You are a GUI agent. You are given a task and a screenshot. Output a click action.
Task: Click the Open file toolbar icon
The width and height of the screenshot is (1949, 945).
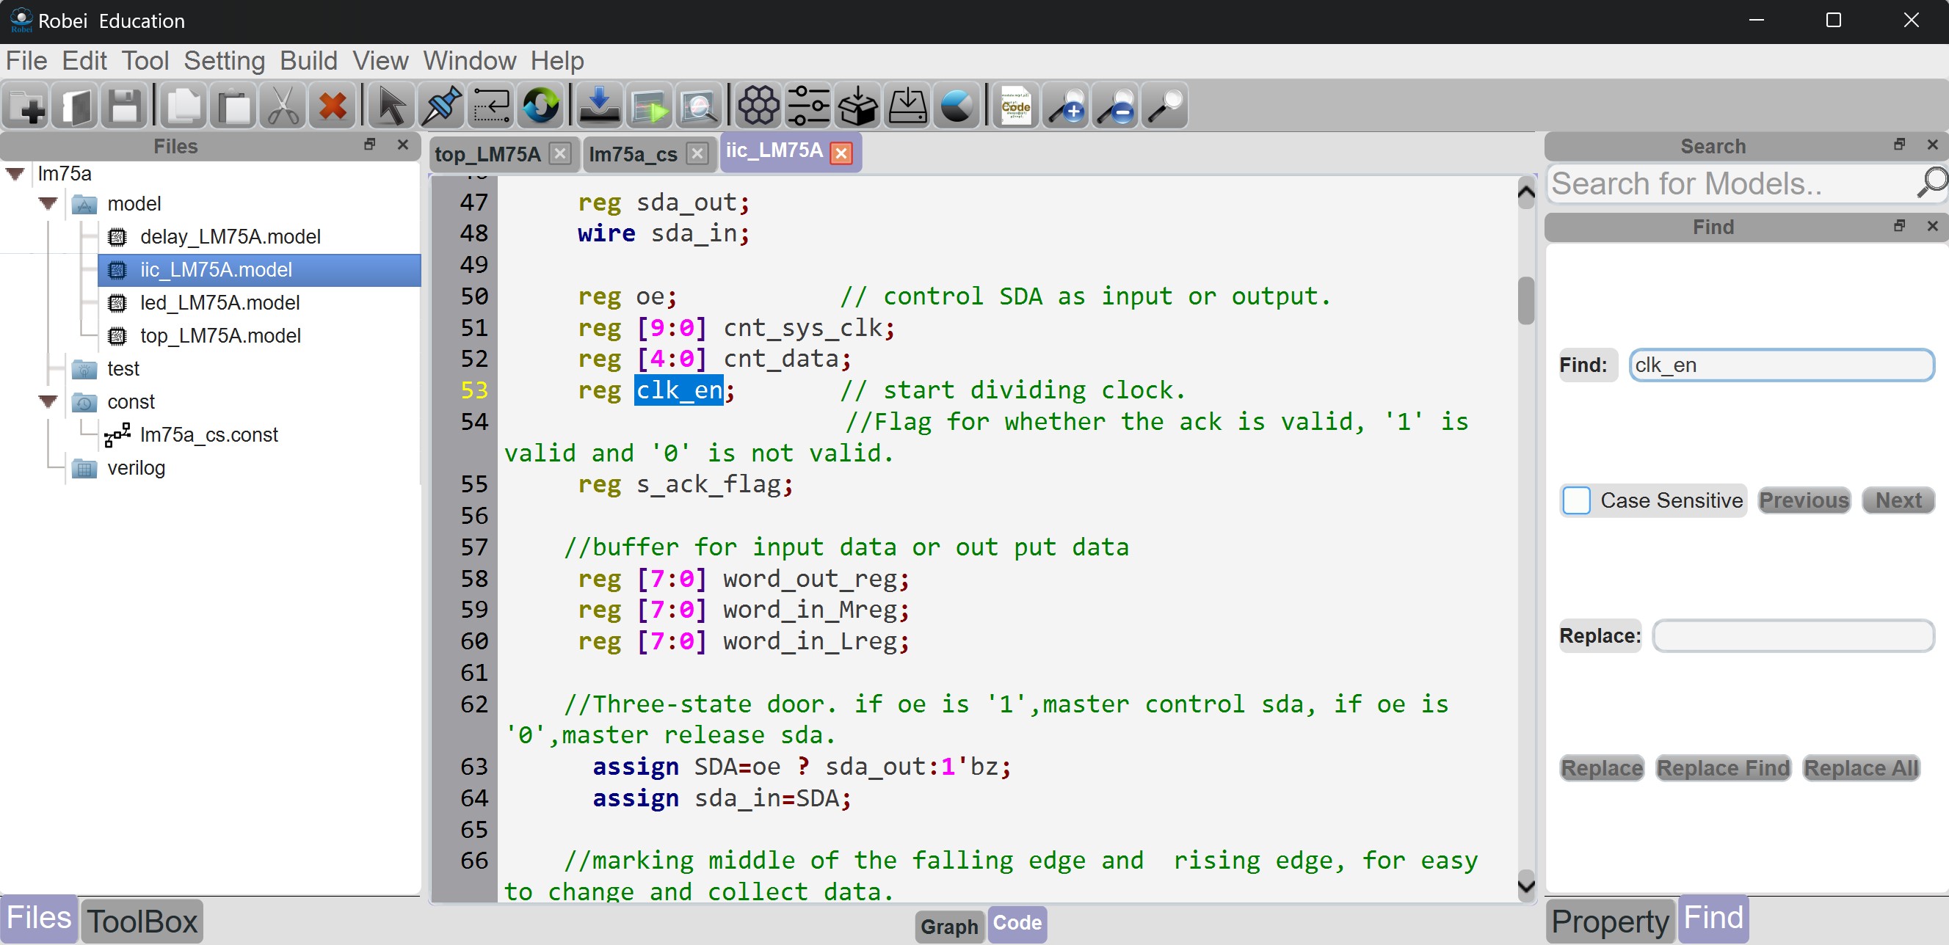[76, 106]
